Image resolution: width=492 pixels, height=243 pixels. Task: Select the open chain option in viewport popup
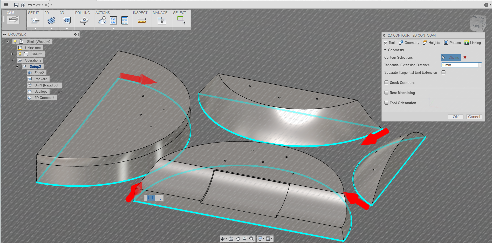159,198
